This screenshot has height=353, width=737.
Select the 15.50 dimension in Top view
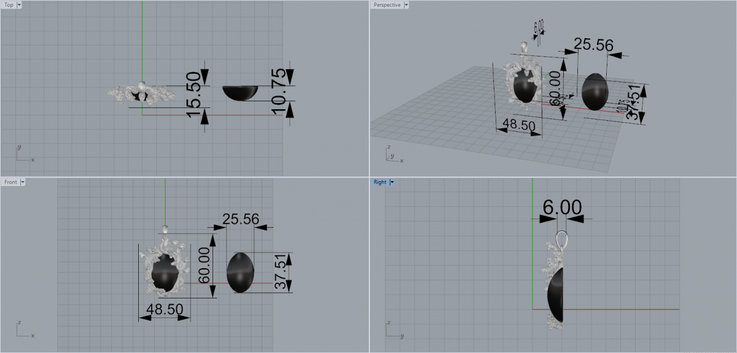tap(194, 94)
